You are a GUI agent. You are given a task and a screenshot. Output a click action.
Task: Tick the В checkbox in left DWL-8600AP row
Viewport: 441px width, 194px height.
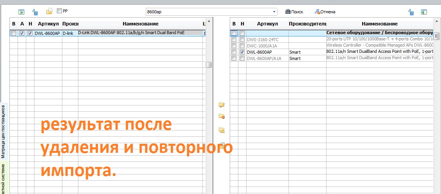coord(13,33)
